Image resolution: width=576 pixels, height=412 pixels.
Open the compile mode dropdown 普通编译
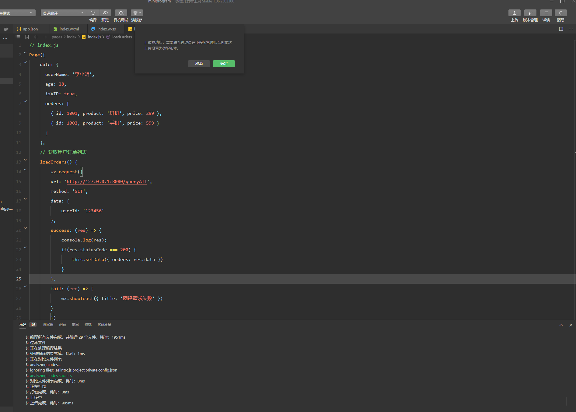pyautogui.click(x=63, y=13)
